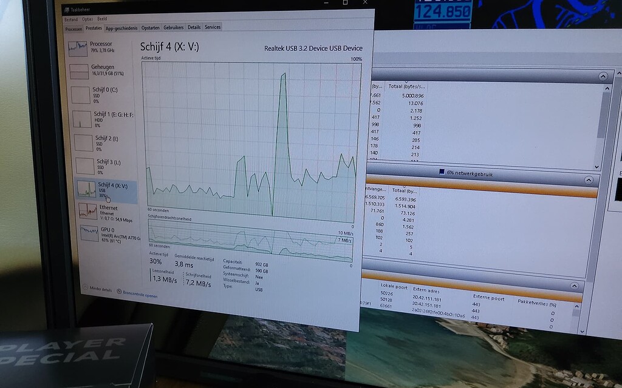Sort by the Totaal (bytes/s) column
This screenshot has width=622, height=388.
point(406,85)
